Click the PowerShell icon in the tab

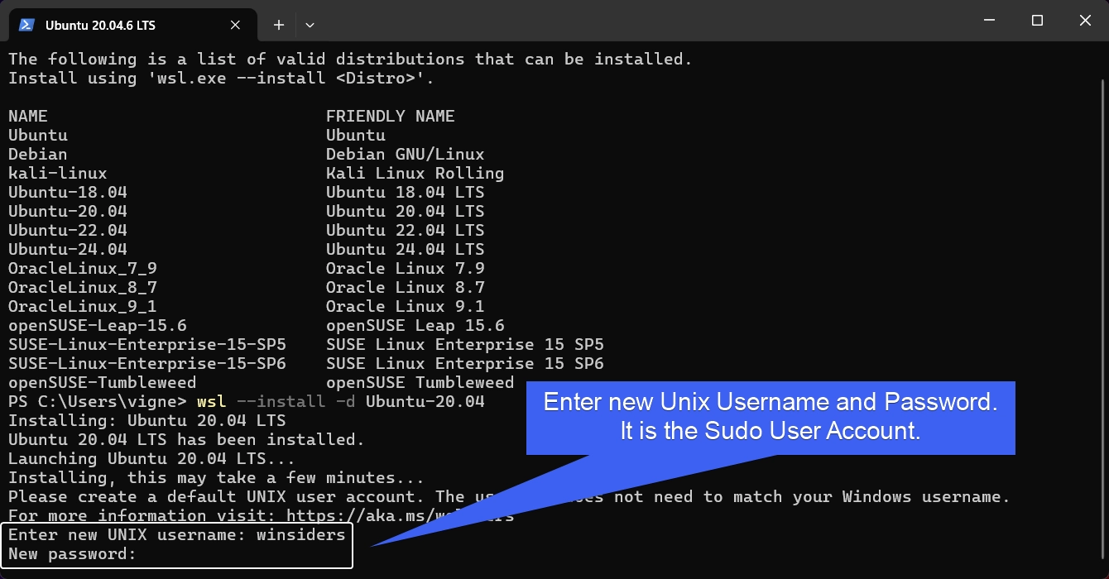[x=26, y=25]
